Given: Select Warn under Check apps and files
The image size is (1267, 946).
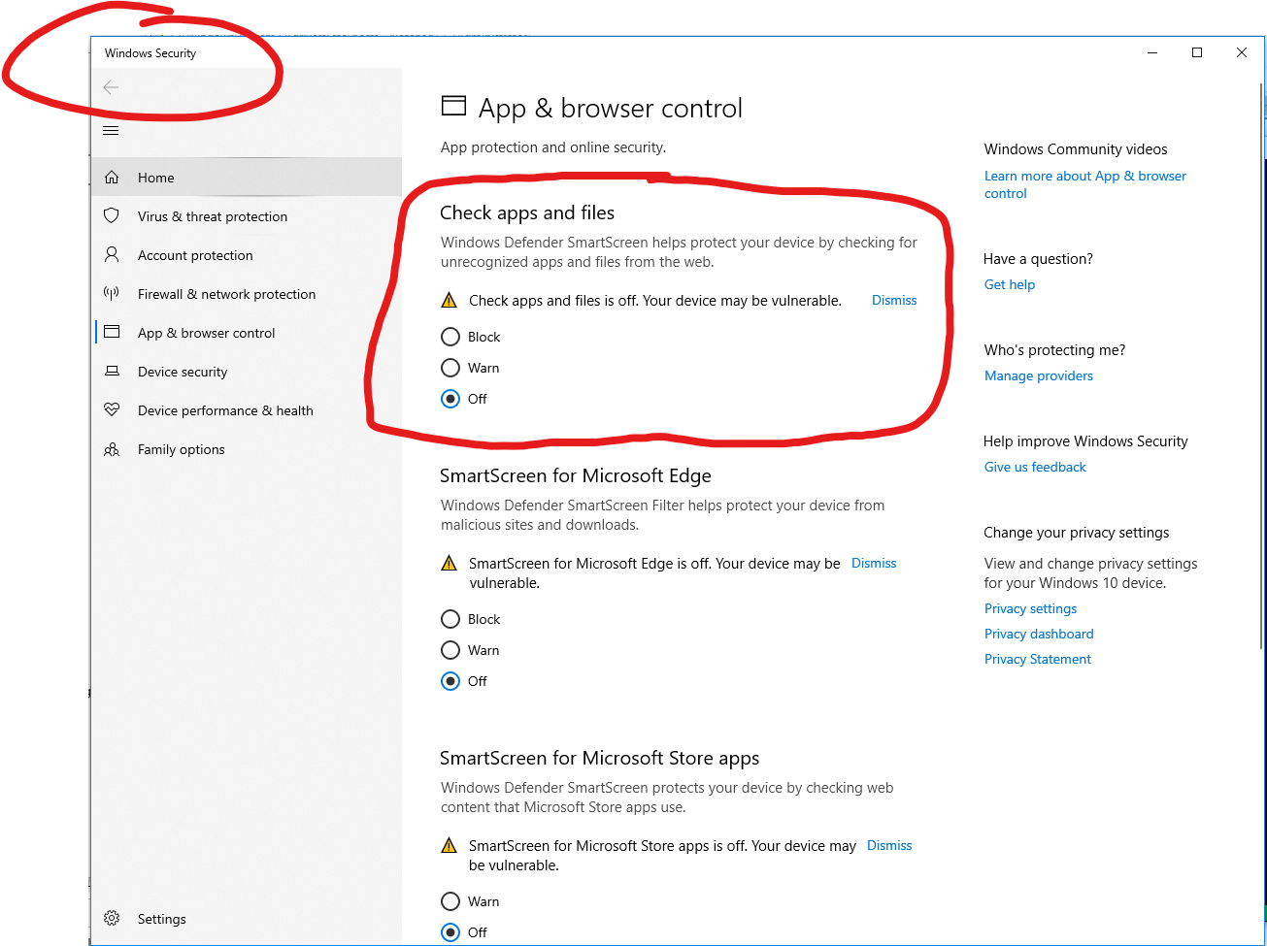Looking at the screenshot, I should (x=450, y=368).
